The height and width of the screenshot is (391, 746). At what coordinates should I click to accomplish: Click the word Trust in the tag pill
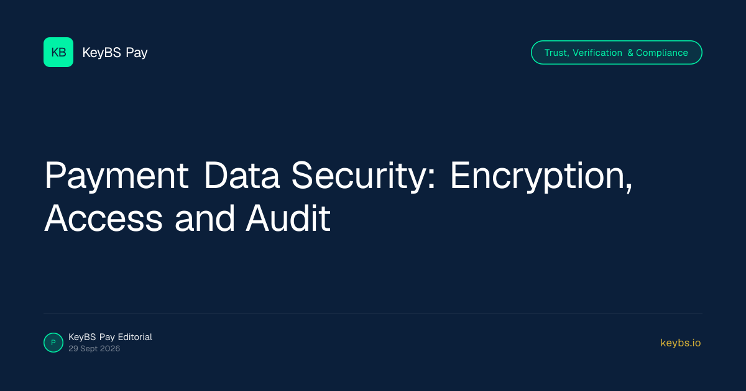[556, 53]
